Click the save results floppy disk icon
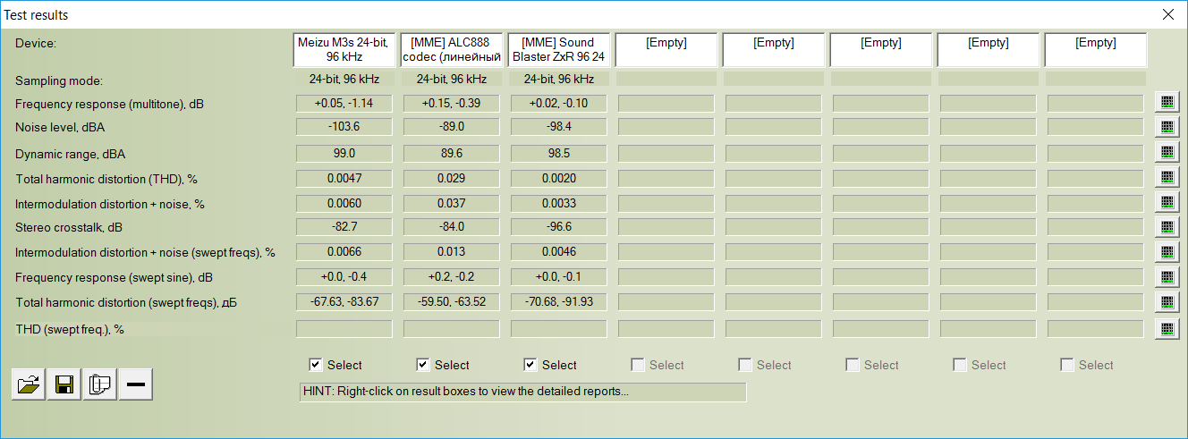The height and width of the screenshot is (439, 1188). (64, 384)
